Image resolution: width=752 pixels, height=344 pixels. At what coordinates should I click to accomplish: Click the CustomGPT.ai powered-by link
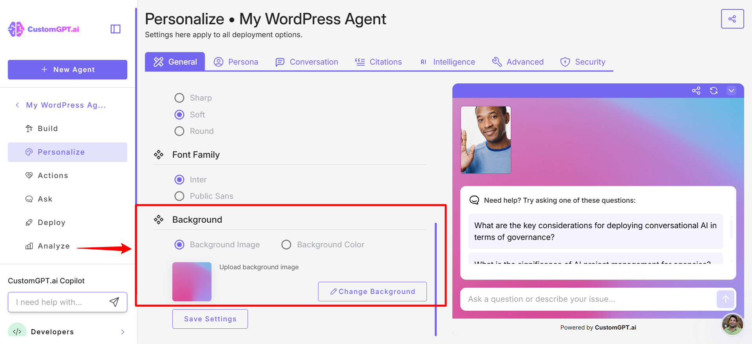click(x=615, y=328)
